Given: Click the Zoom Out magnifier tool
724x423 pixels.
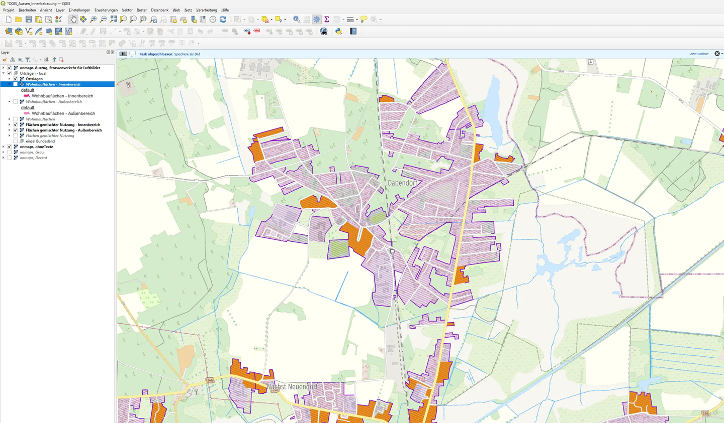Looking at the screenshot, I should tap(103, 19).
